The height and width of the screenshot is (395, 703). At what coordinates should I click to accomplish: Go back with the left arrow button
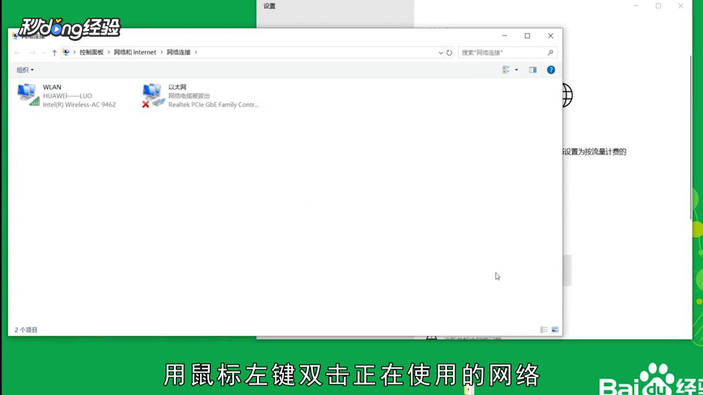tap(18, 53)
